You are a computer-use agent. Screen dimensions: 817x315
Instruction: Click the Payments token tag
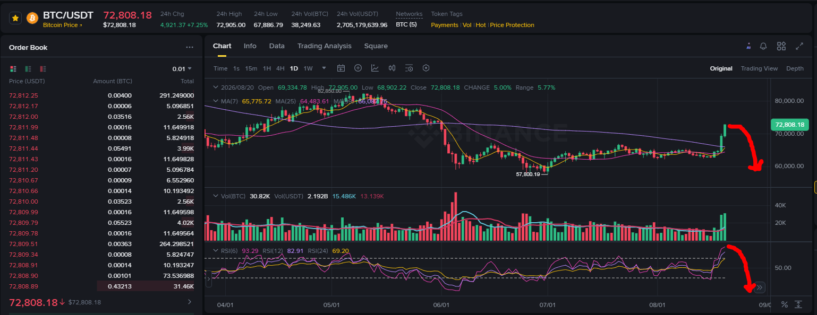tap(445, 25)
